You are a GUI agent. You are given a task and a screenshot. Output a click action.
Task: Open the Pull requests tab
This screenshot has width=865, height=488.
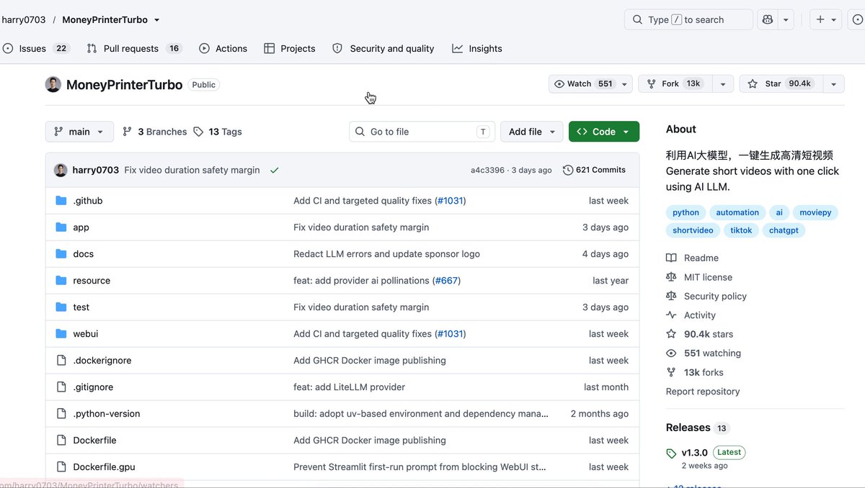[134, 48]
